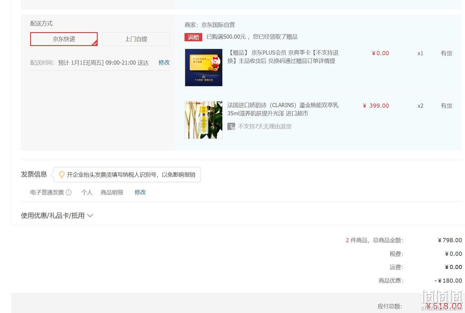The image size is (465, 313).
Task: Click the 7-day no-return icon
Action: pos(231,127)
